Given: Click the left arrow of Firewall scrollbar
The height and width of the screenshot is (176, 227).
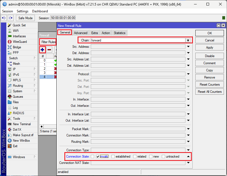Looking at the screenshot, I should tap(42, 127).
